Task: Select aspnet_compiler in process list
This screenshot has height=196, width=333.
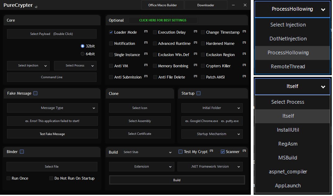Action: pyautogui.click(x=292, y=172)
